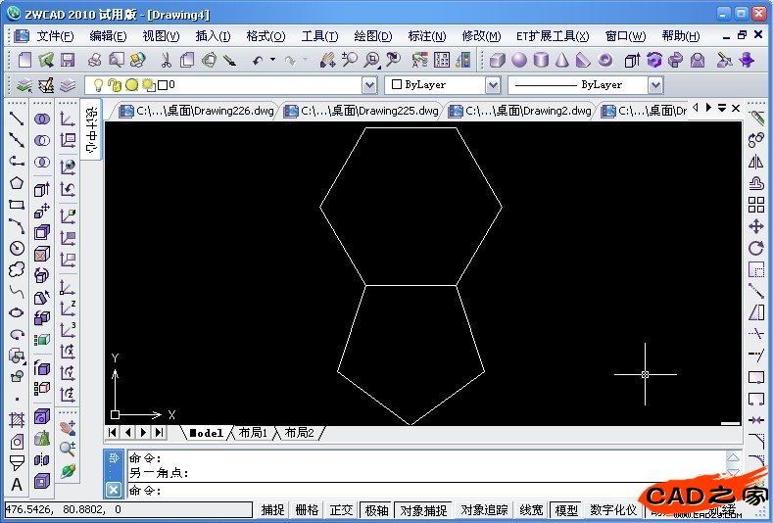
Task: Select the Union solids icon
Action: coord(42,119)
